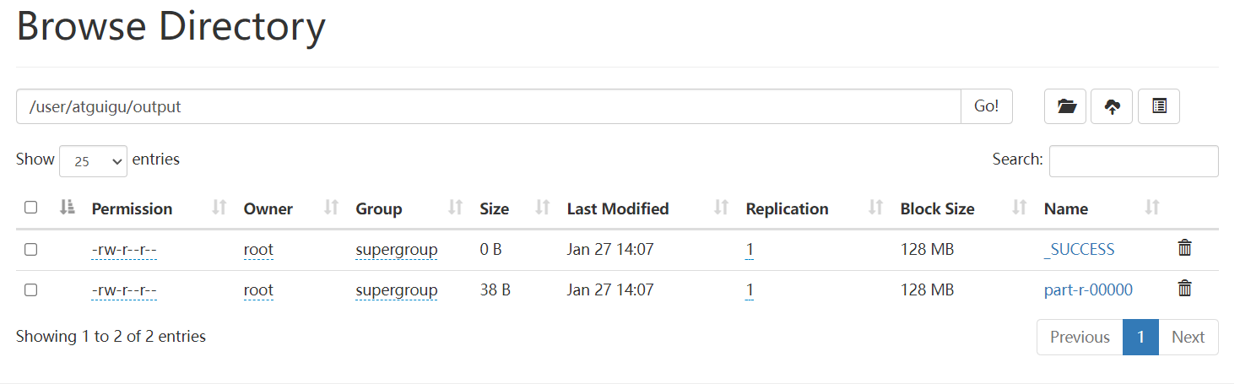Screen dimensions: 1240x384
Task: Open the Show entries count dropdown
Action: [x=93, y=161]
